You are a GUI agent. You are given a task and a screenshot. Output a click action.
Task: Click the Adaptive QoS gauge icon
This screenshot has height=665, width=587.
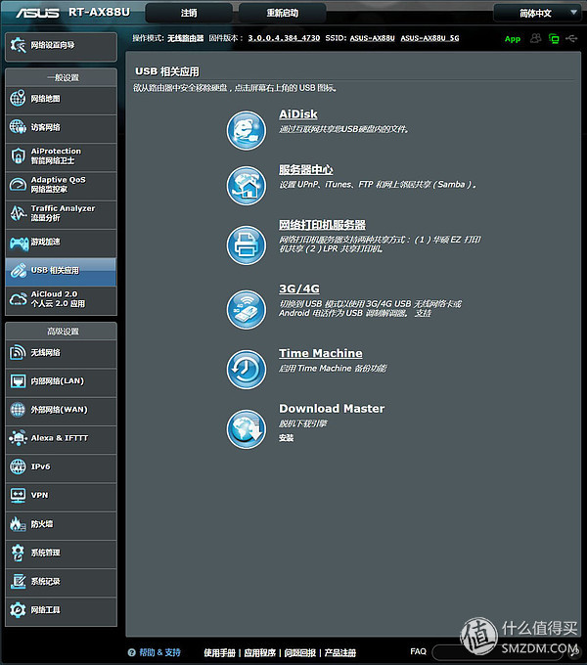tap(18, 184)
